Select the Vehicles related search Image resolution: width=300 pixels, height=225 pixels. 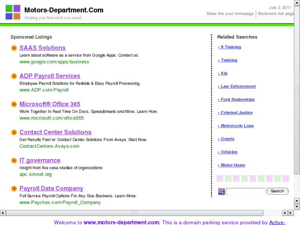point(227,152)
